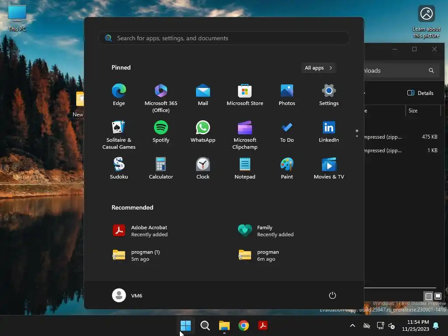The height and width of the screenshot is (336, 448).
Task: Open the Mail app
Action: coord(203,95)
